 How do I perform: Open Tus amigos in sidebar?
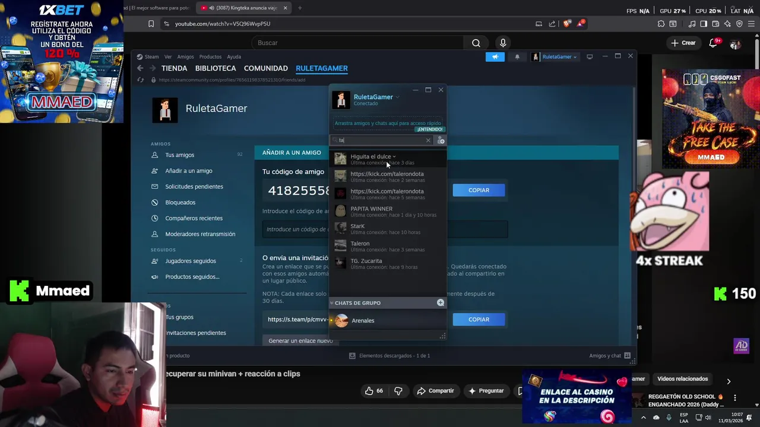coord(180,155)
